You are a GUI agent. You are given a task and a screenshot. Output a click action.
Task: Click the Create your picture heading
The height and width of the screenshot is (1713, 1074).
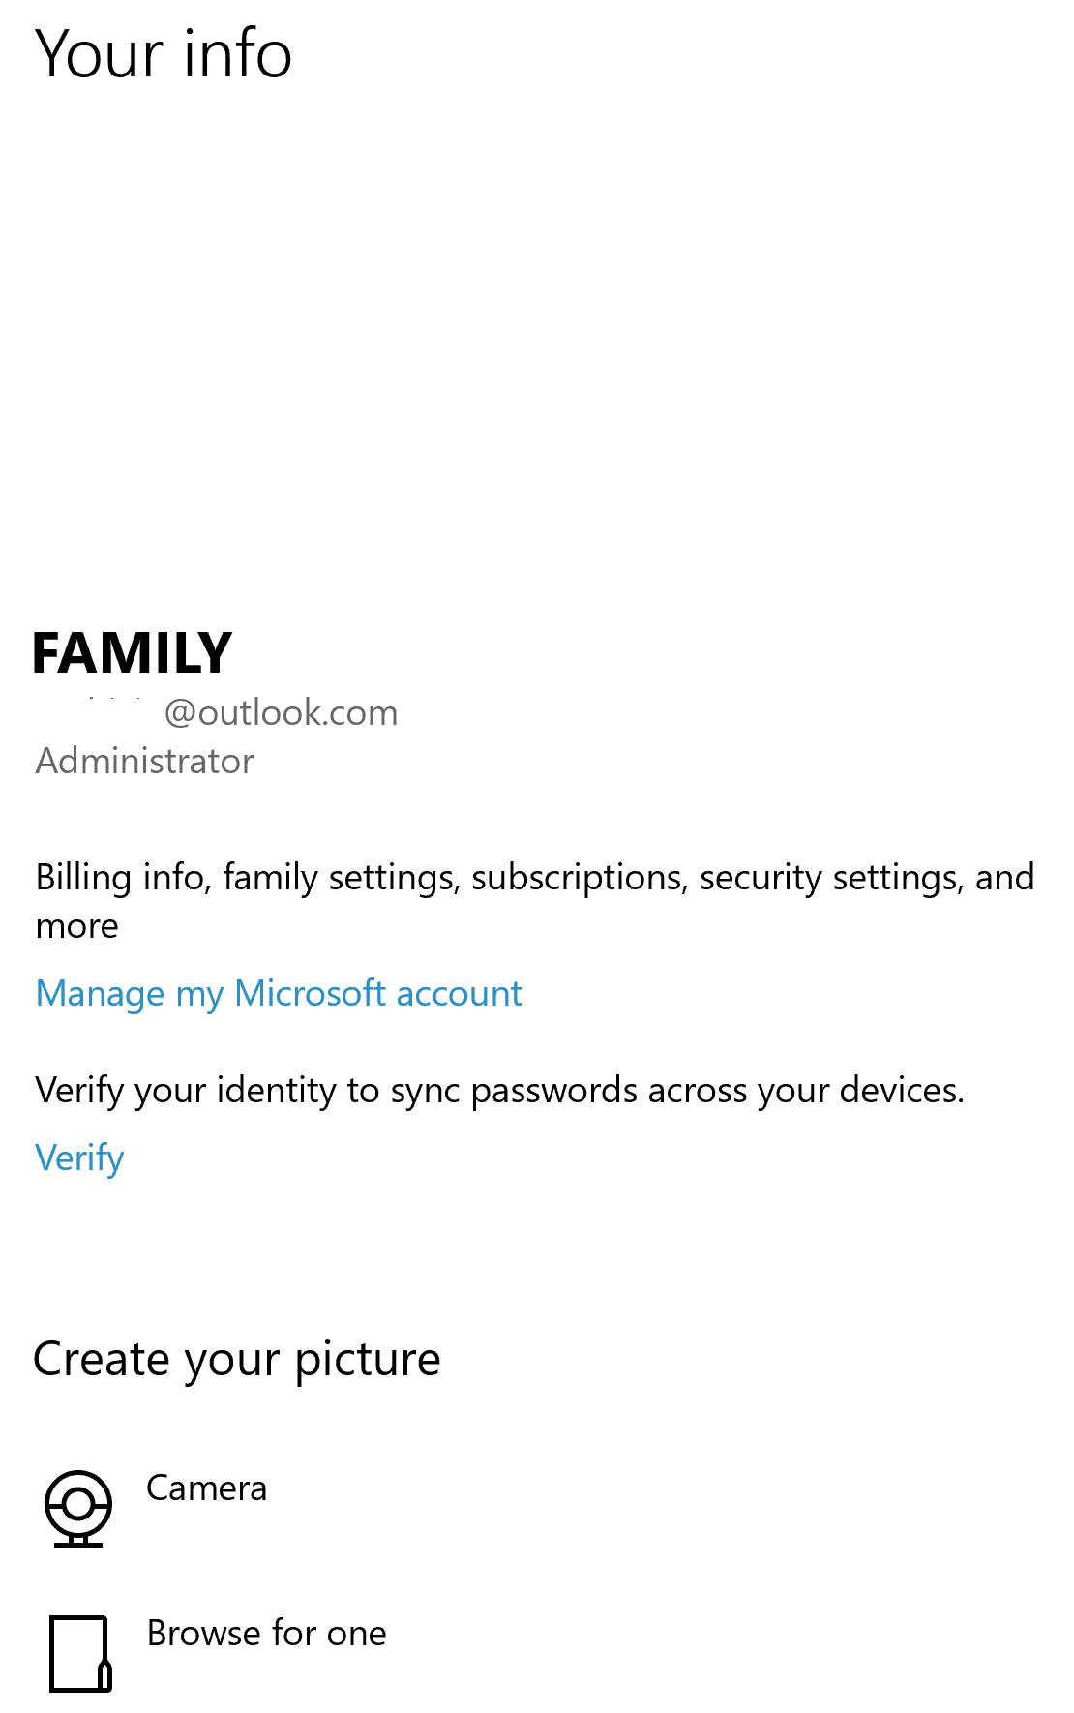tap(236, 1358)
